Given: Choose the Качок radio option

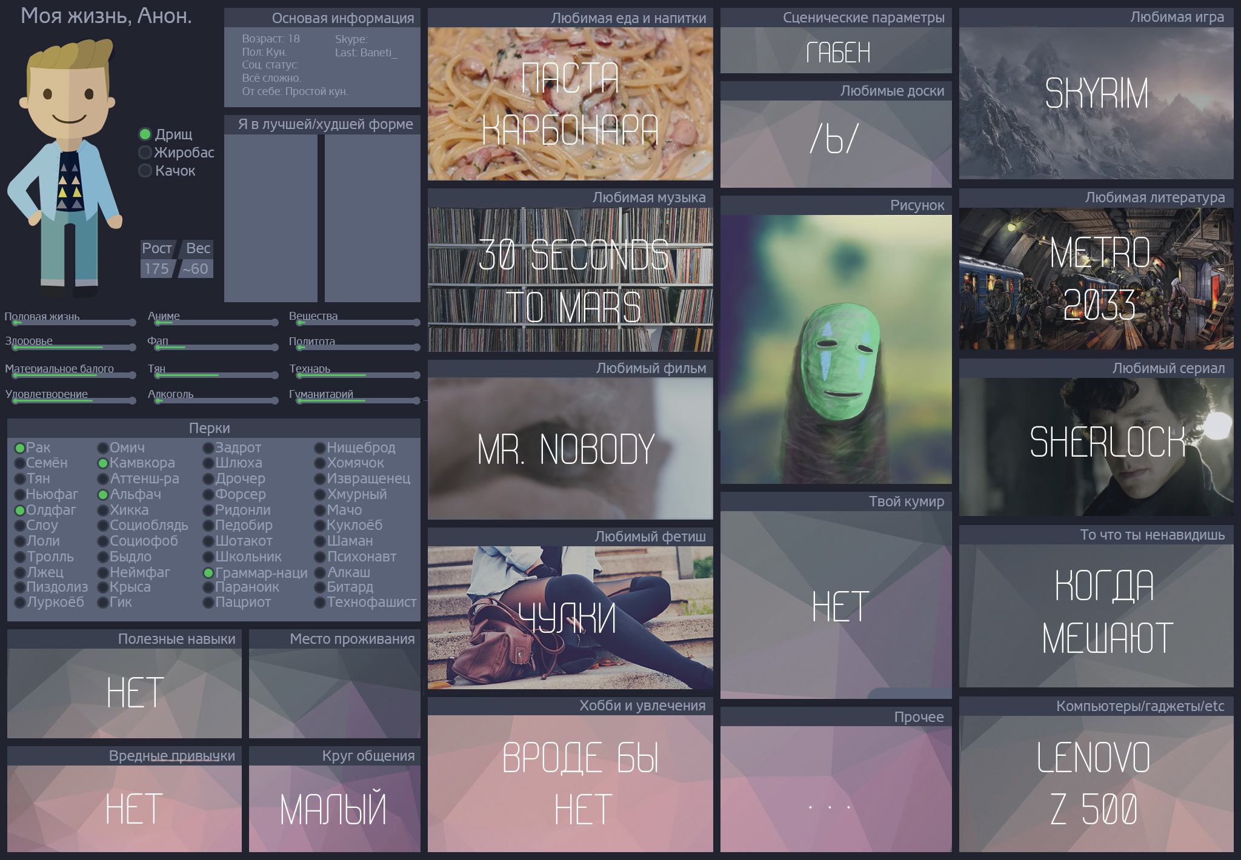Looking at the screenshot, I should pyautogui.click(x=145, y=171).
